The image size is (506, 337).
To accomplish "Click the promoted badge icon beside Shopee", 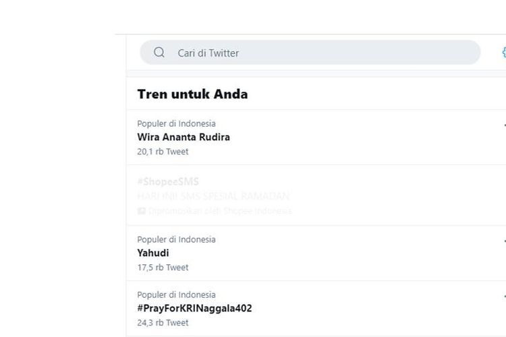I will [142, 211].
